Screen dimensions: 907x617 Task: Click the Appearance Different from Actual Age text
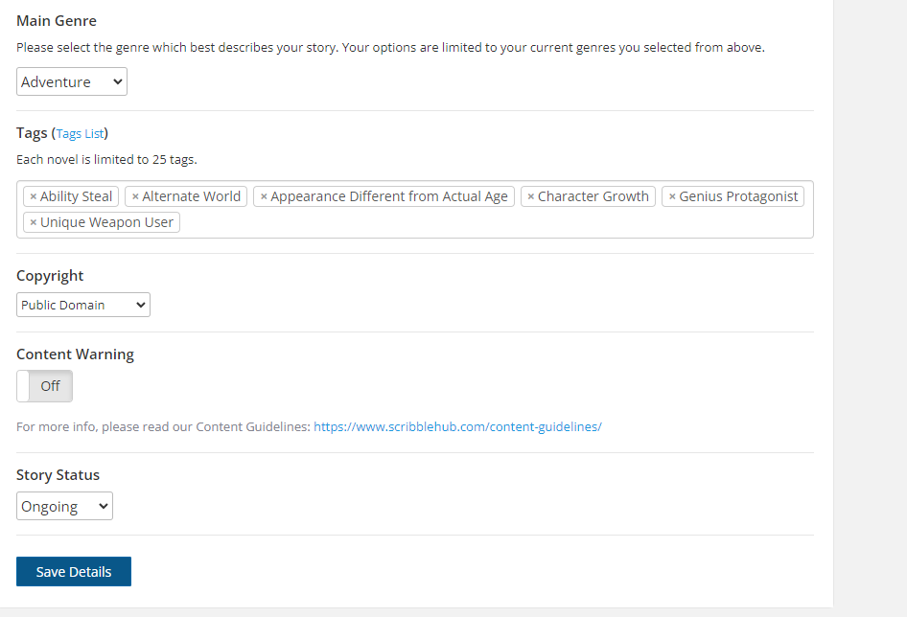coord(388,196)
